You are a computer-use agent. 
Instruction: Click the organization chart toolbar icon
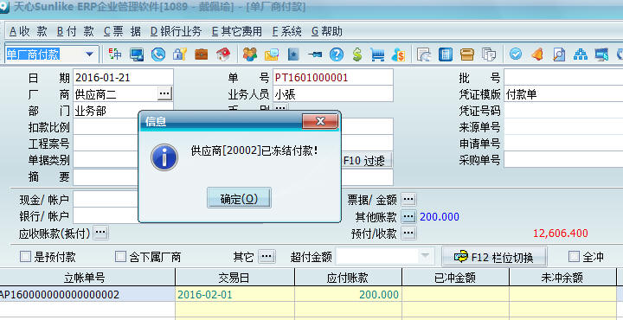580,54
